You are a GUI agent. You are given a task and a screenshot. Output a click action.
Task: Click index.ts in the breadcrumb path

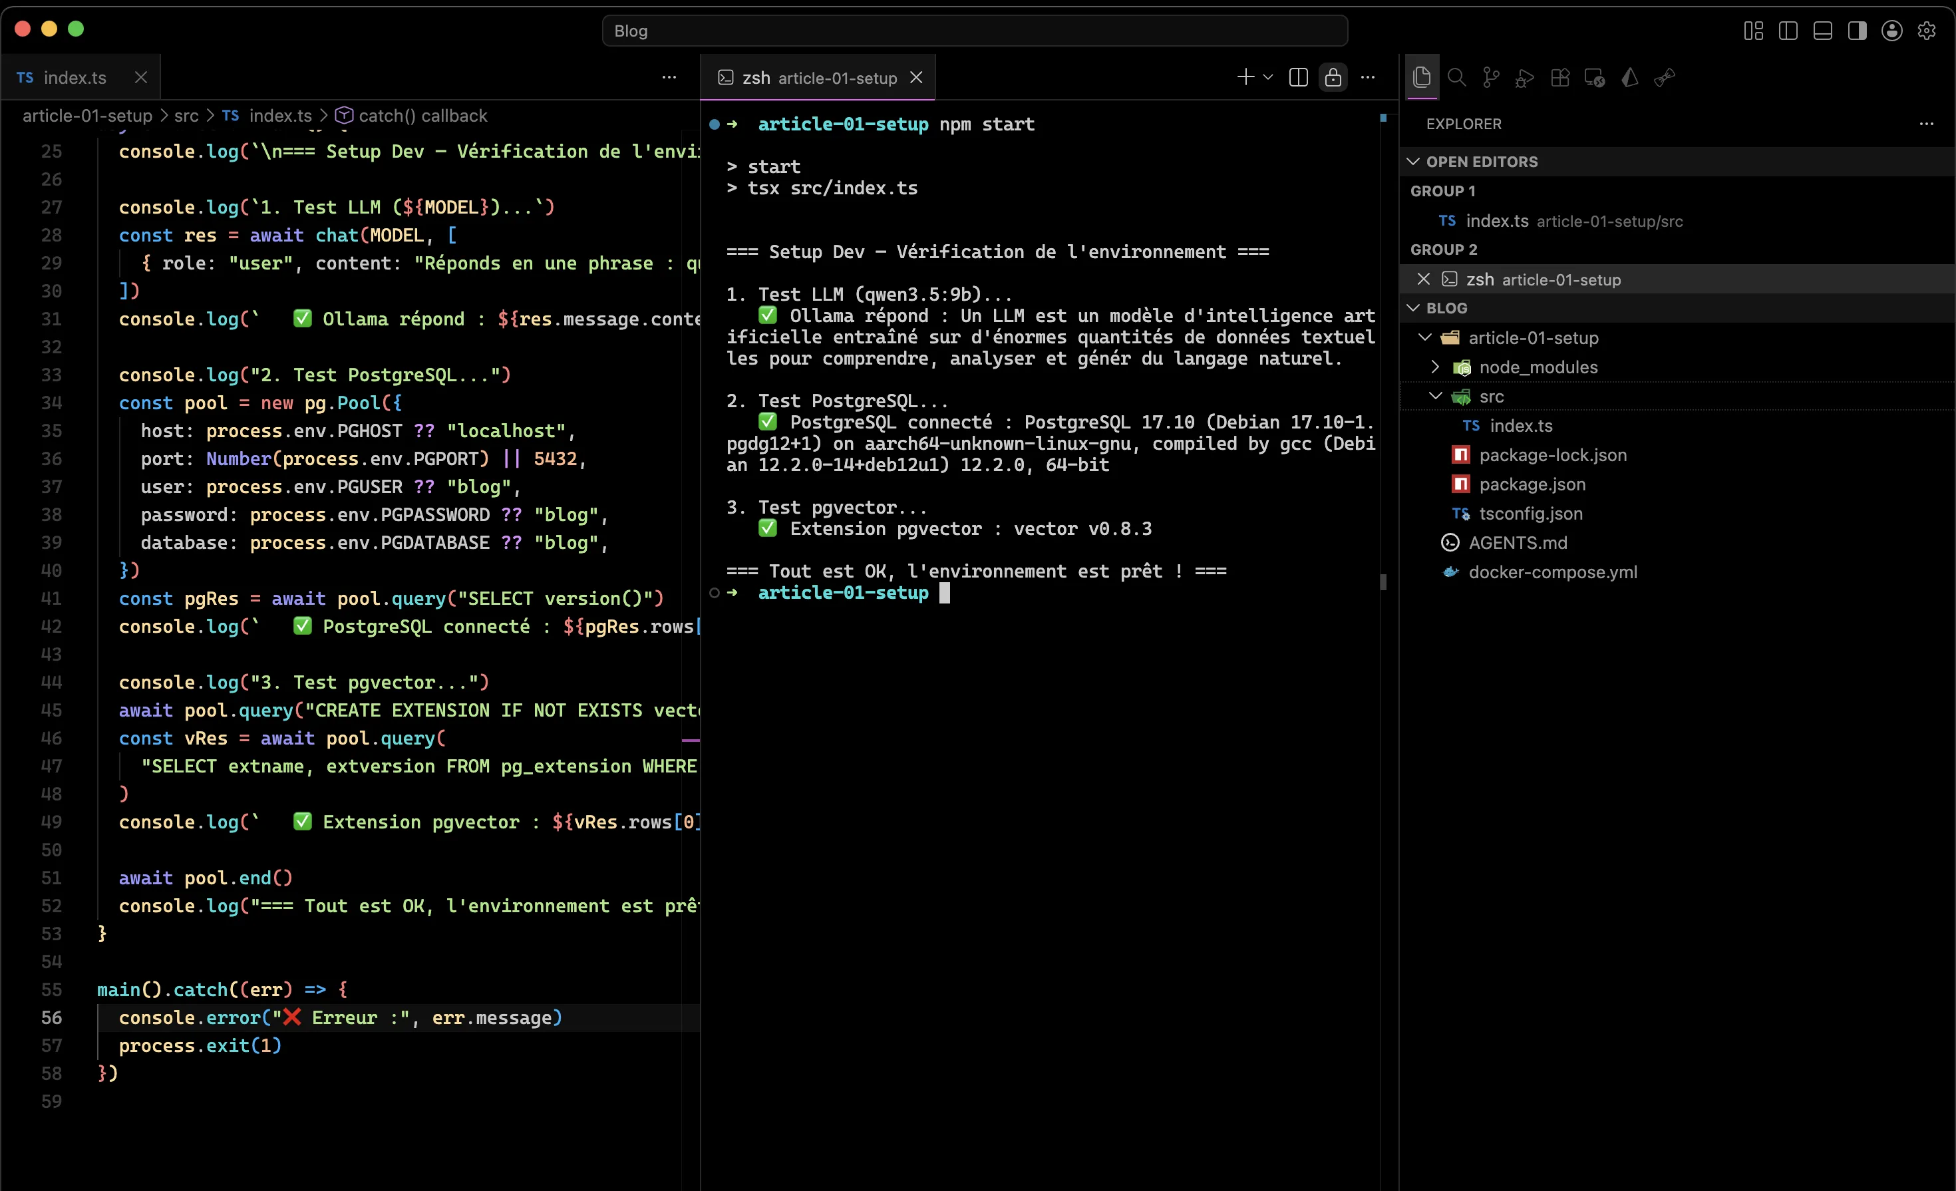tap(280, 115)
